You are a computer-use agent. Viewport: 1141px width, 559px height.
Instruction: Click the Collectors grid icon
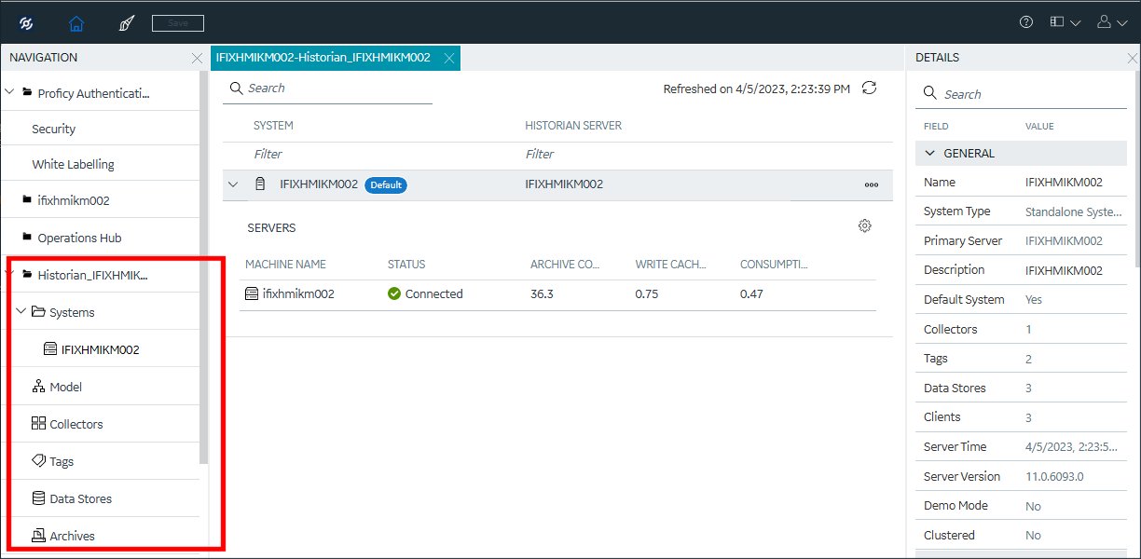(x=38, y=424)
